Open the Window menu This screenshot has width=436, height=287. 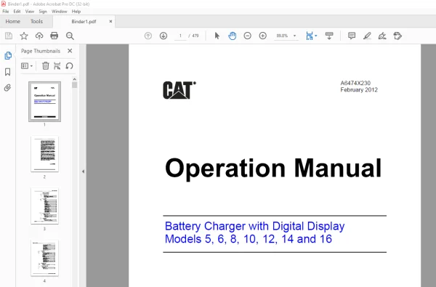click(60, 12)
